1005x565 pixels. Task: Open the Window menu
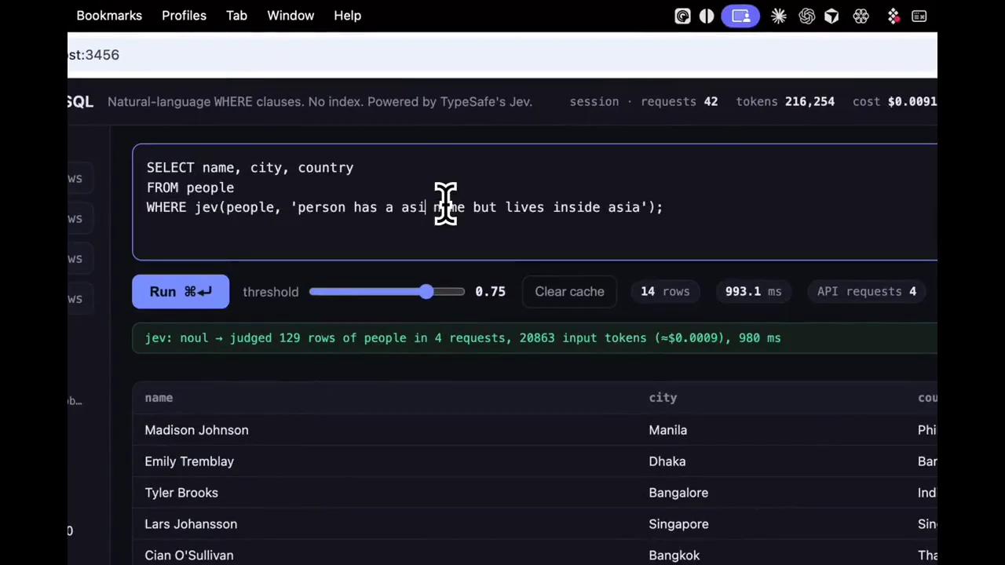(291, 16)
